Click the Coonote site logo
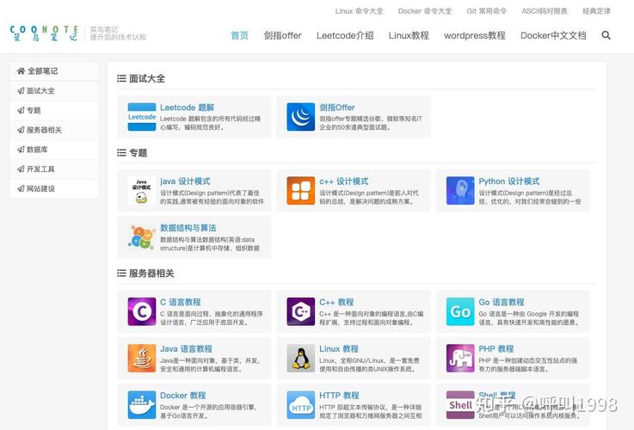 (44, 34)
